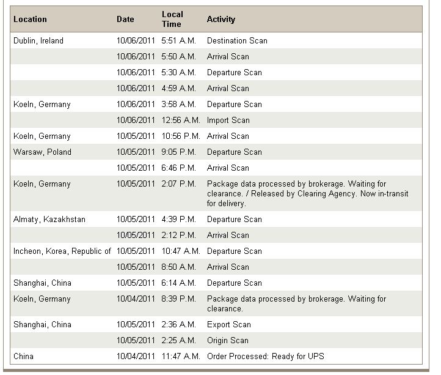The width and height of the screenshot is (441, 375).
Task: Select Order Processed: Ready for UPS text
Action: pyautogui.click(x=266, y=356)
